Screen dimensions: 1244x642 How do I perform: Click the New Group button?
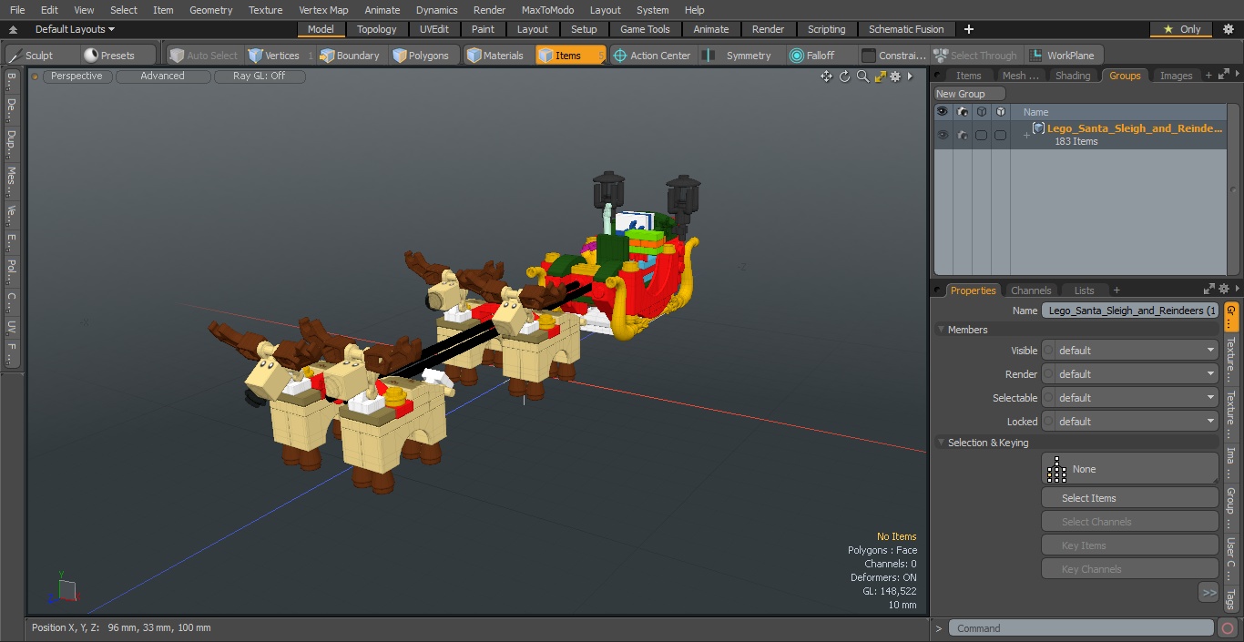tap(970, 94)
